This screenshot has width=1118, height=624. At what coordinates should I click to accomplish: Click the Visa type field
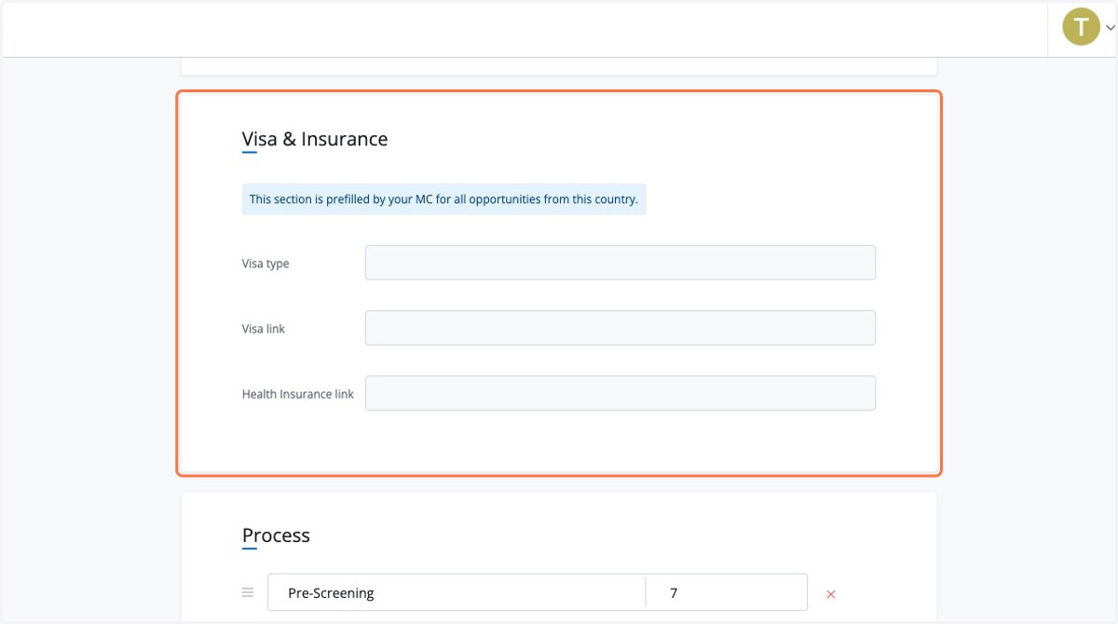(620, 263)
